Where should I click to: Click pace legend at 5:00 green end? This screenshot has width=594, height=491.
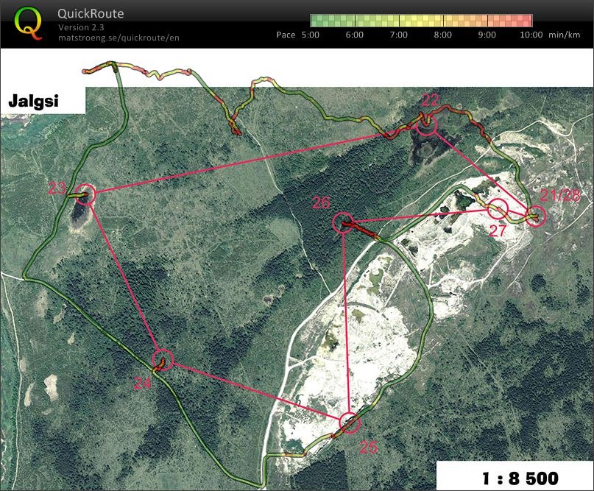(314, 21)
